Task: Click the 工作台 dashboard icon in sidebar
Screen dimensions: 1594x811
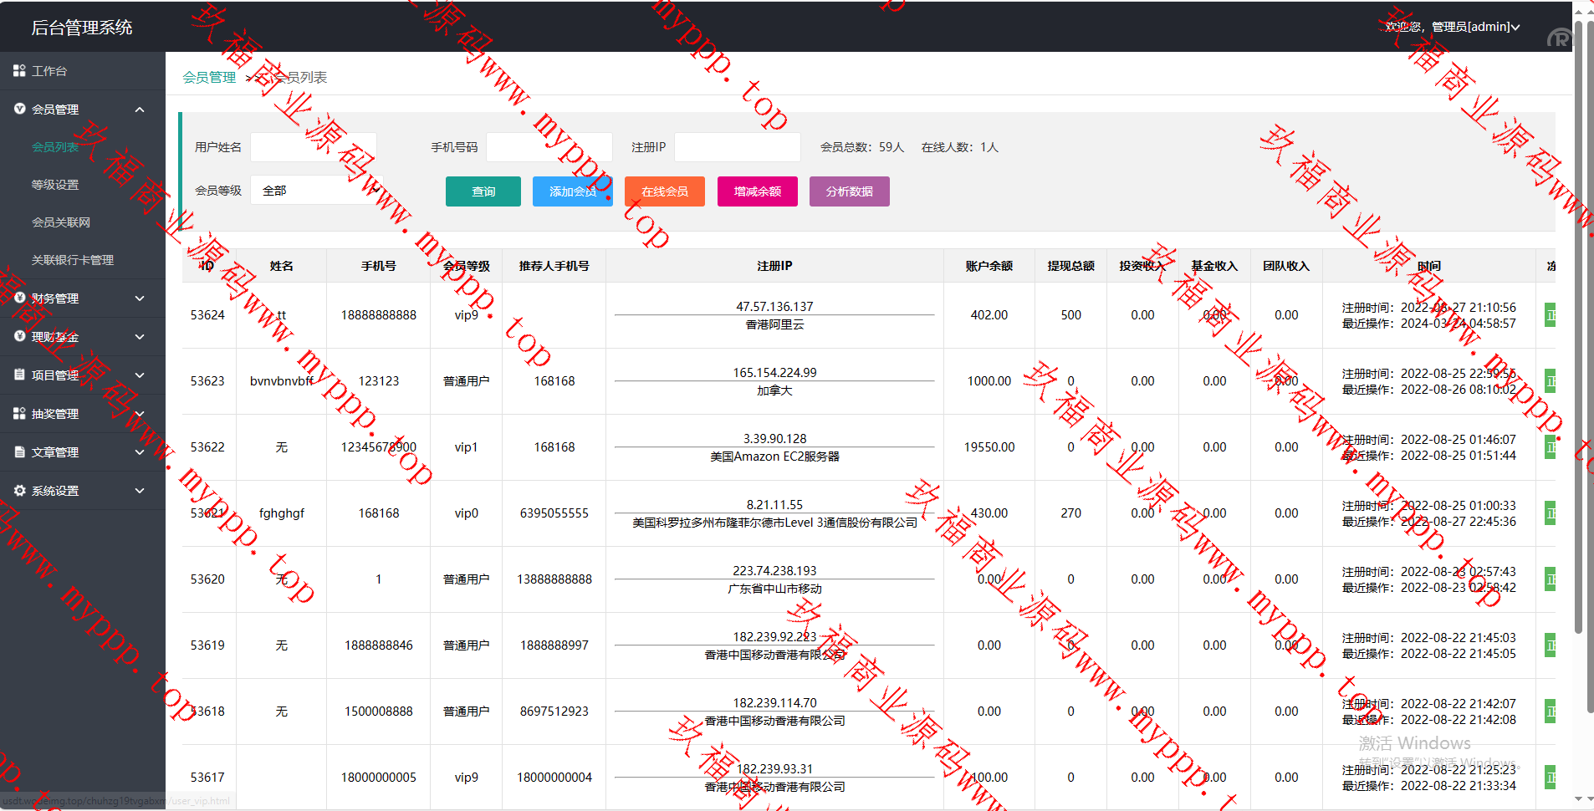Action: pos(19,71)
